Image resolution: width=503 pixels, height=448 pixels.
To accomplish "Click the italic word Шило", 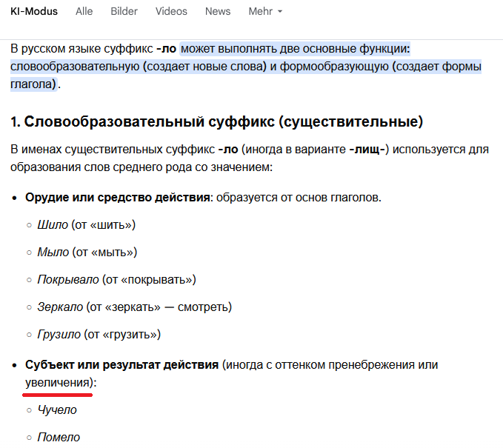I will pos(53,225).
